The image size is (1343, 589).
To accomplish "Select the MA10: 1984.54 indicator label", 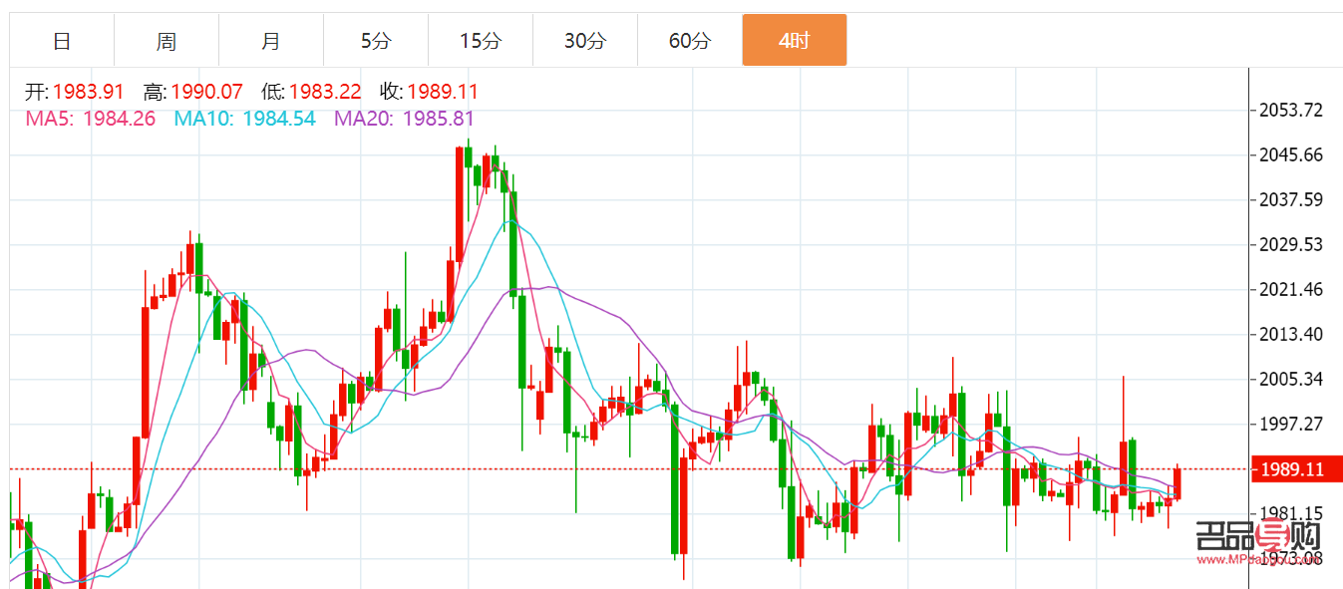I will 244,119.
